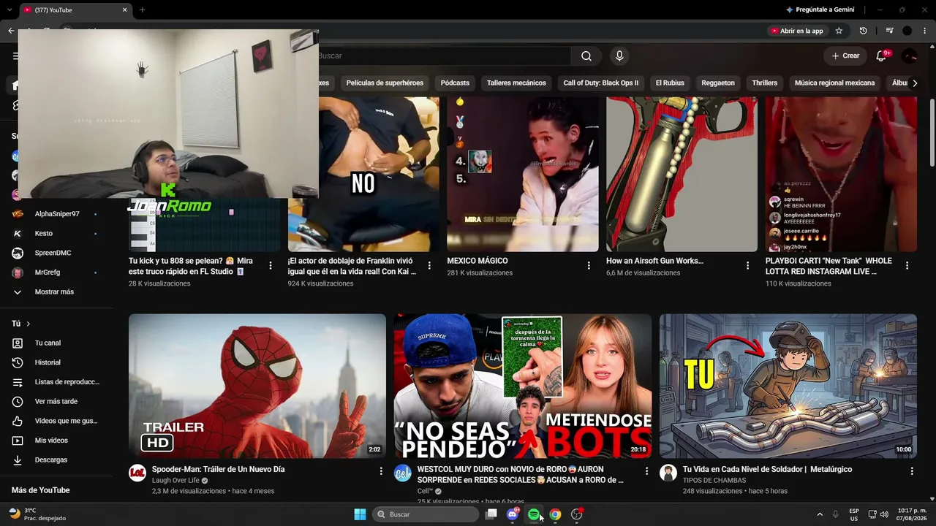Open Spooder-Man: Tráiler de Un Nuevo Día title
This screenshot has width=936, height=526.
pos(218,469)
